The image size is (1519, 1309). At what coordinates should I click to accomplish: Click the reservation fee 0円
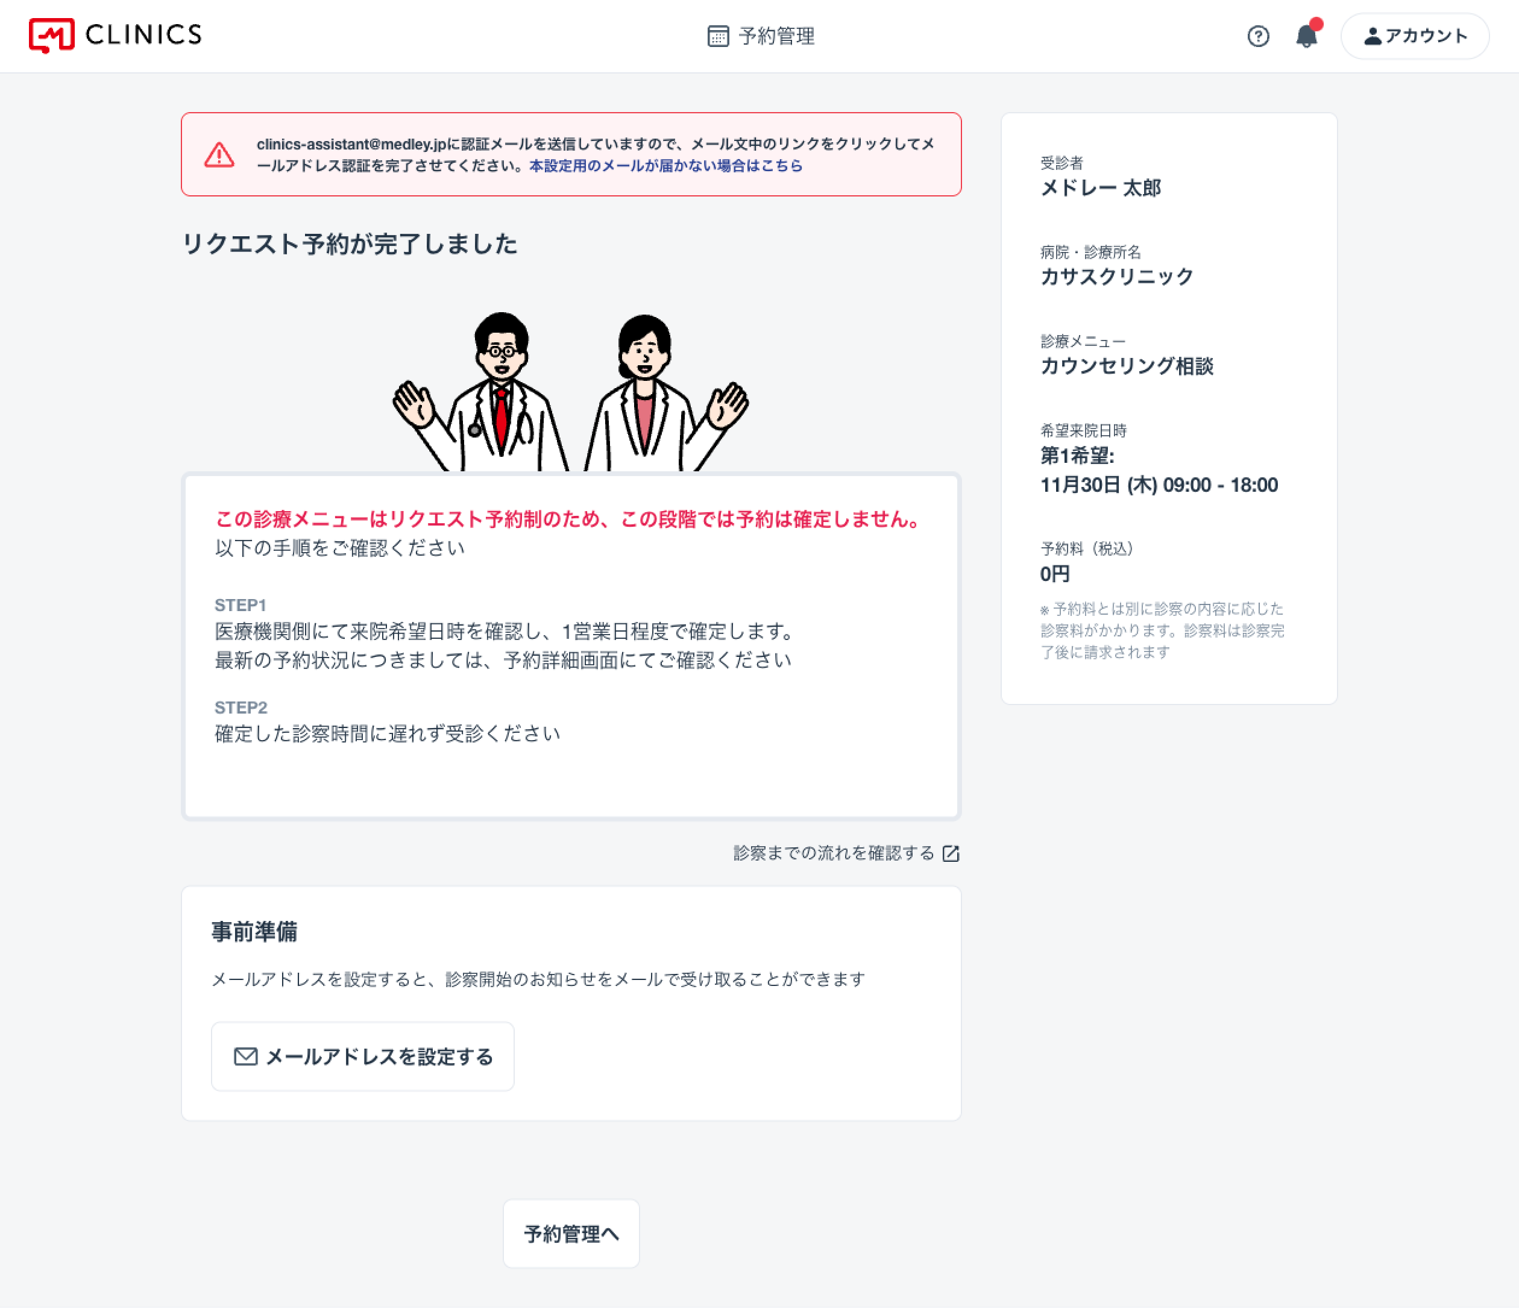(1055, 574)
